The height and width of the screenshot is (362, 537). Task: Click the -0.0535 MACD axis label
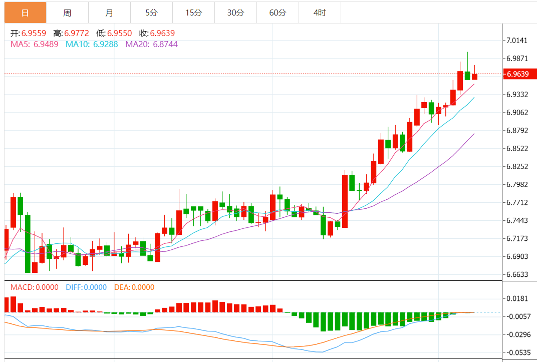(x=518, y=352)
